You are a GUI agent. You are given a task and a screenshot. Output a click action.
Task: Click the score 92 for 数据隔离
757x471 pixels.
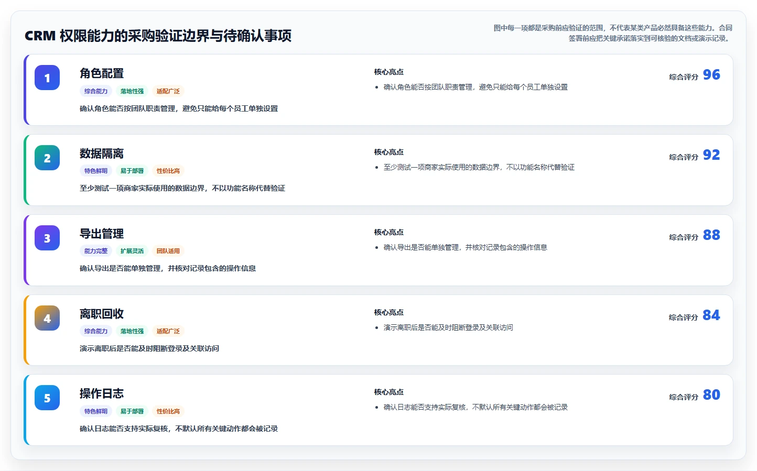(x=711, y=155)
